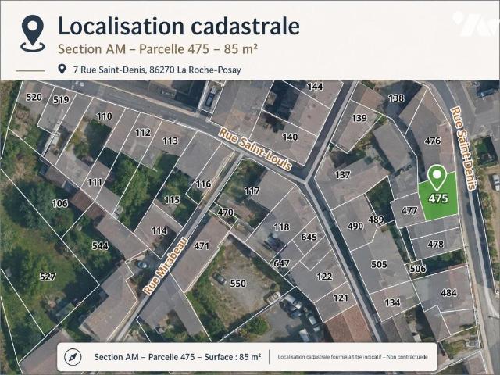Click parcel number 110
Screen dimensions: 500x375
(104, 116)
